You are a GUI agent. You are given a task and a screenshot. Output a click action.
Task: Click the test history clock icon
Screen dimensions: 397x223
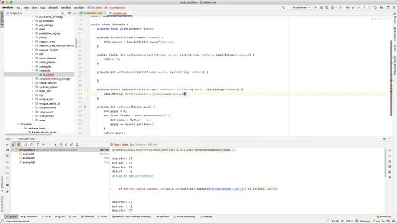pos(61,144)
